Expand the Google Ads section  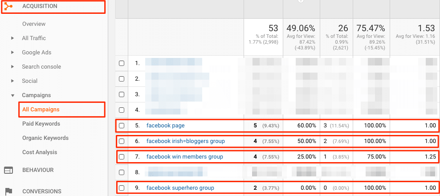(12, 53)
